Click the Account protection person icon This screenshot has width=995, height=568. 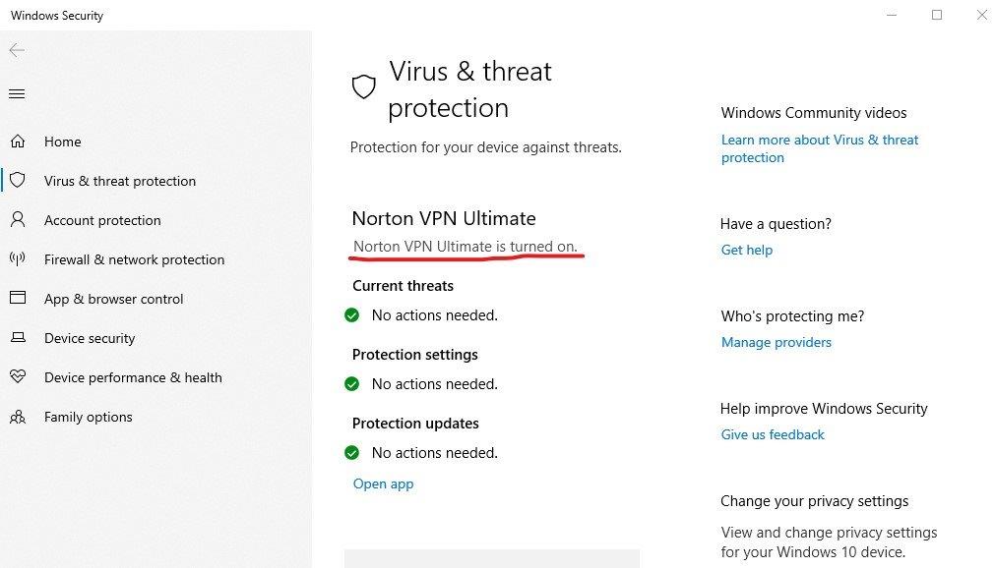(18, 220)
